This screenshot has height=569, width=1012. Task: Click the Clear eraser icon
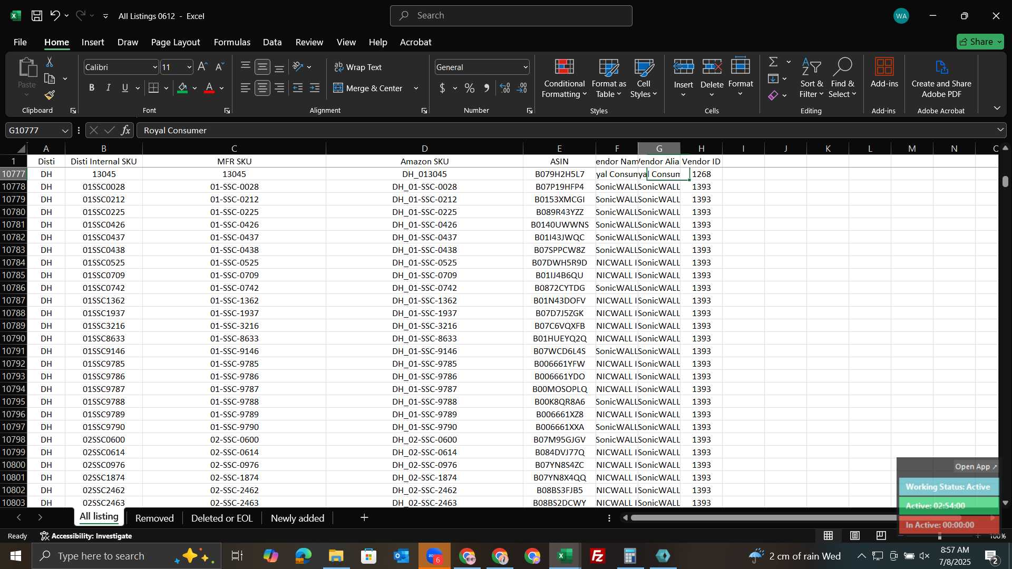click(773, 95)
